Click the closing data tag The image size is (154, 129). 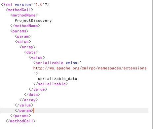[32, 95]
